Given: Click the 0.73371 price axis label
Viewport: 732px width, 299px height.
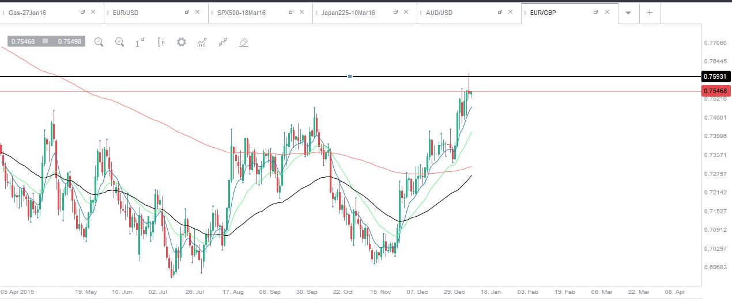Looking at the screenshot, I should tap(715, 155).
